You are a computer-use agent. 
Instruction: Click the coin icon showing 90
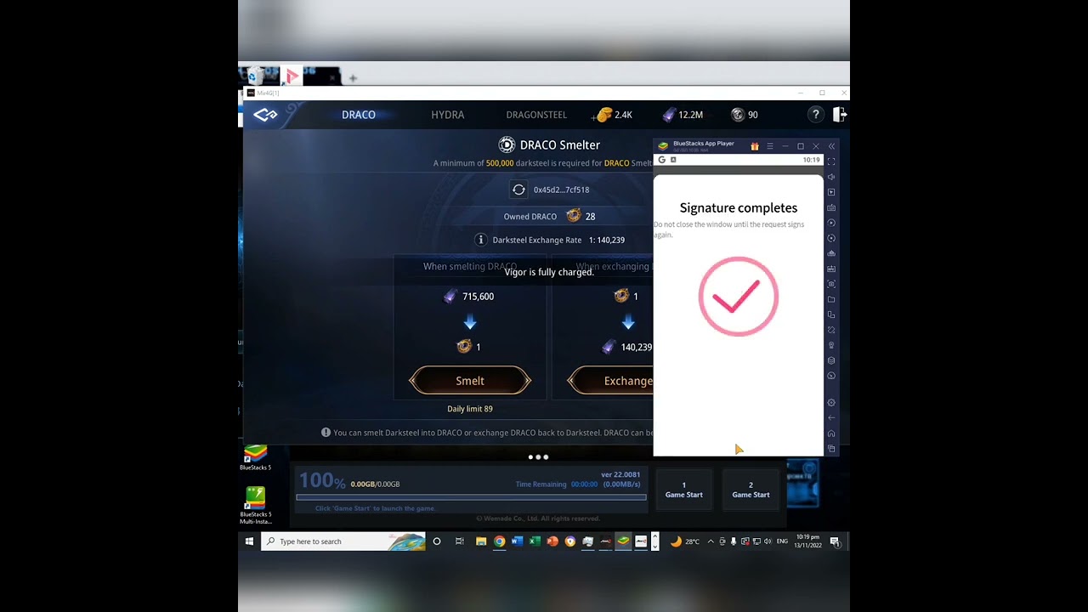tap(738, 115)
